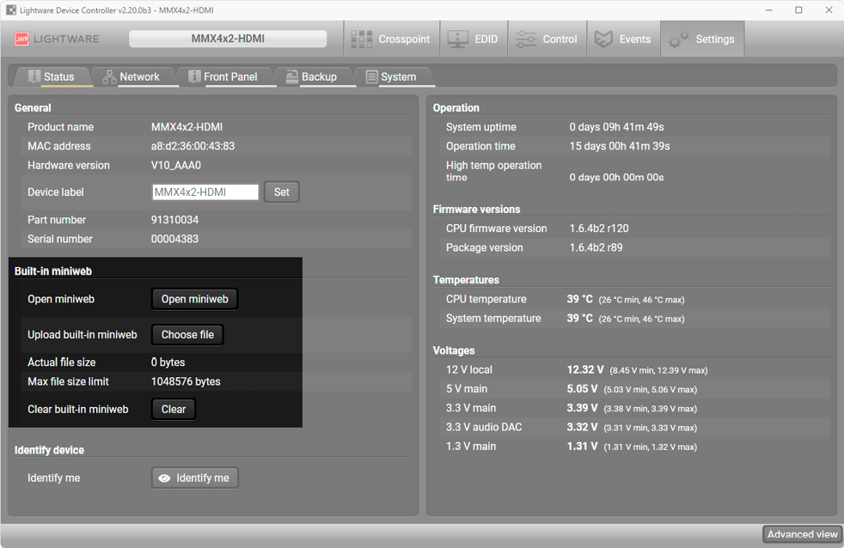Click the Lightware logo
The height and width of the screenshot is (548, 844).
pyautogui.click(x=57, y=39)
